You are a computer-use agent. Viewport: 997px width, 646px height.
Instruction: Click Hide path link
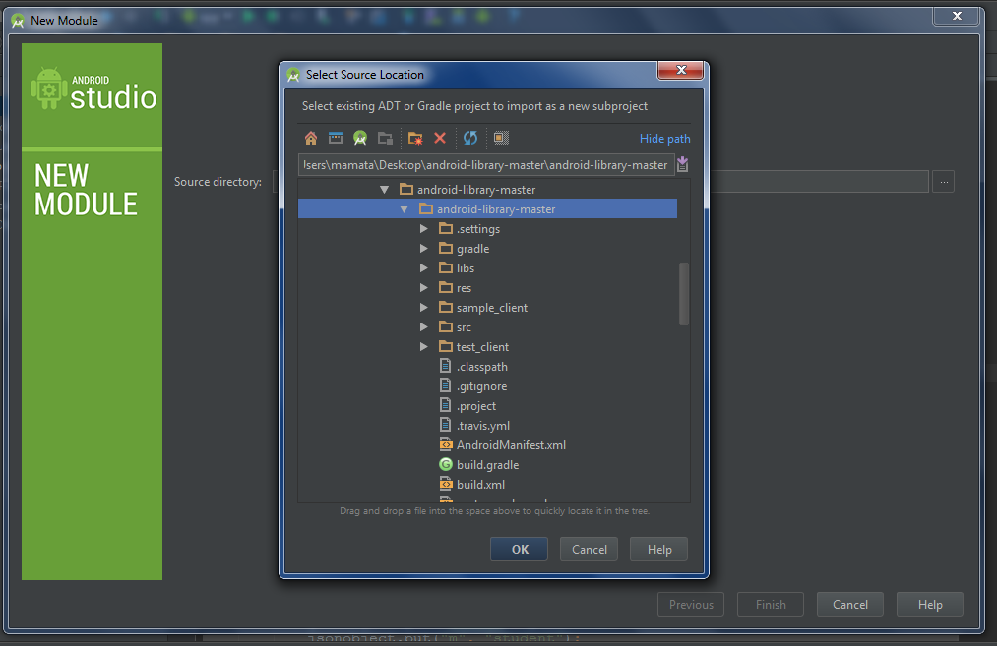click(664, 139)
